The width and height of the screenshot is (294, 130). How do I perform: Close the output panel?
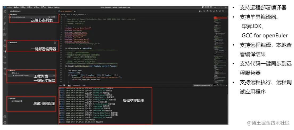coord(226,85)
